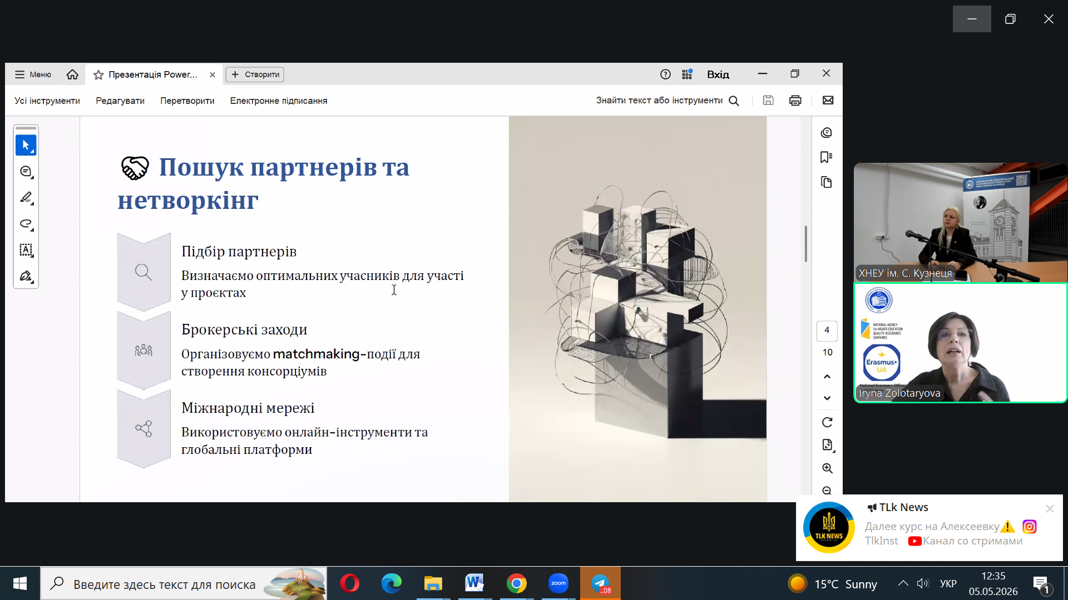Go to previous page with up chevron
Screen dimensions: 1068x600
[827, 377]
